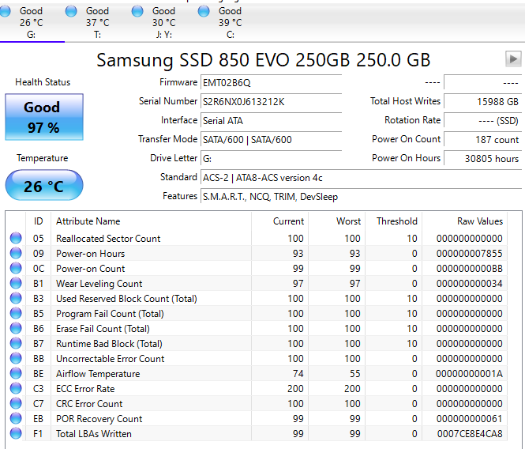
Task: Click the status orb for Power-on Hours
Action: point(16,253)
